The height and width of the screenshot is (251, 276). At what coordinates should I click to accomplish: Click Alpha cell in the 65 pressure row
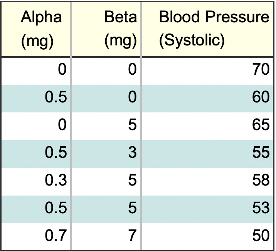pyautogui.click(x=62, y=125)
